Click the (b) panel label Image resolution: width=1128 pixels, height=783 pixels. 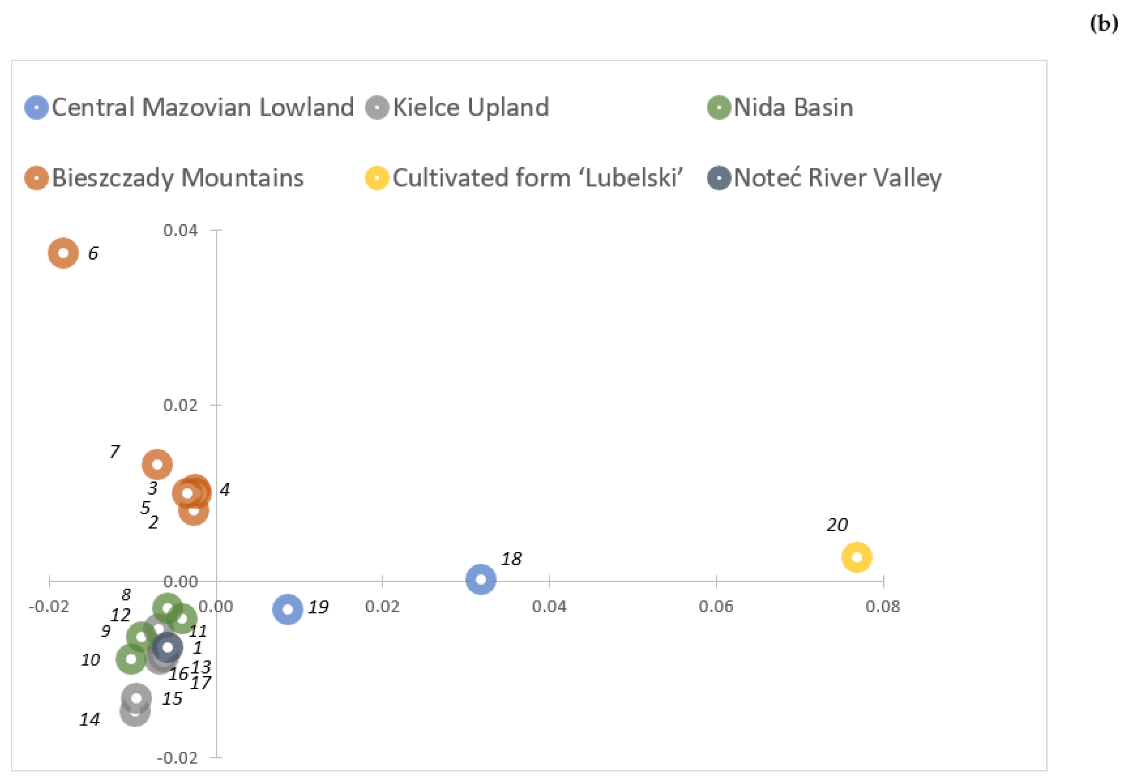pyautogui.click(x=1104, y=23)
